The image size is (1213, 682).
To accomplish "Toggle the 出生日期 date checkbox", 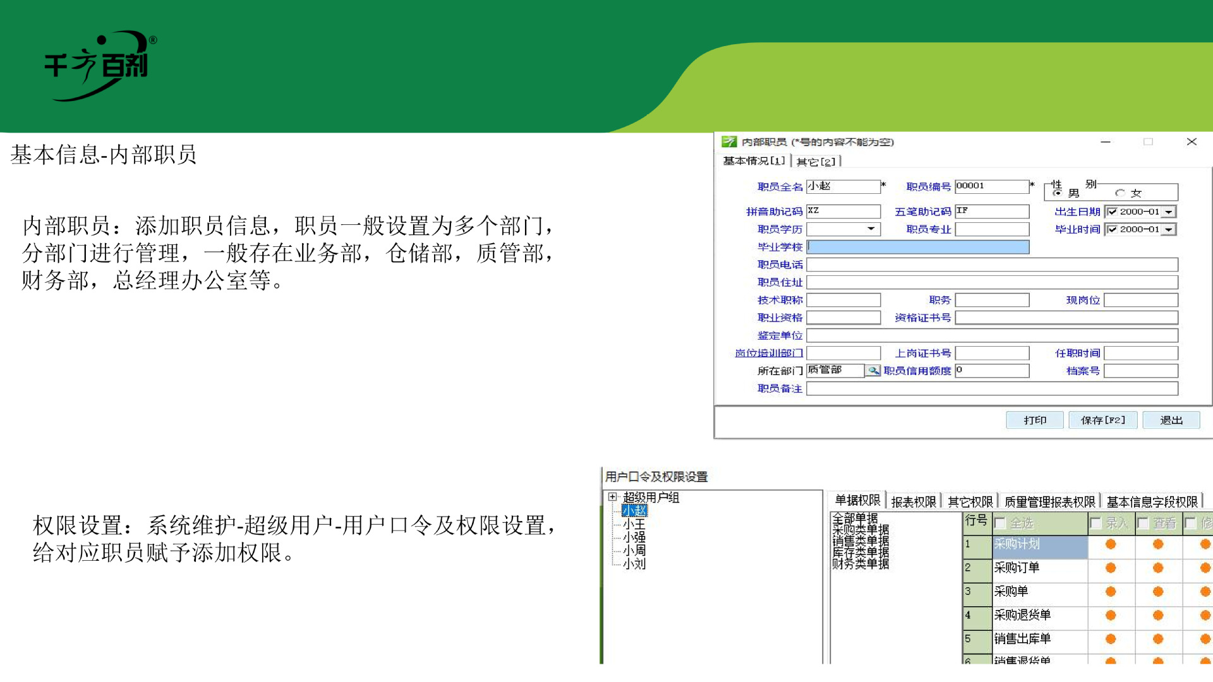I will click(x=1113, y=212).
